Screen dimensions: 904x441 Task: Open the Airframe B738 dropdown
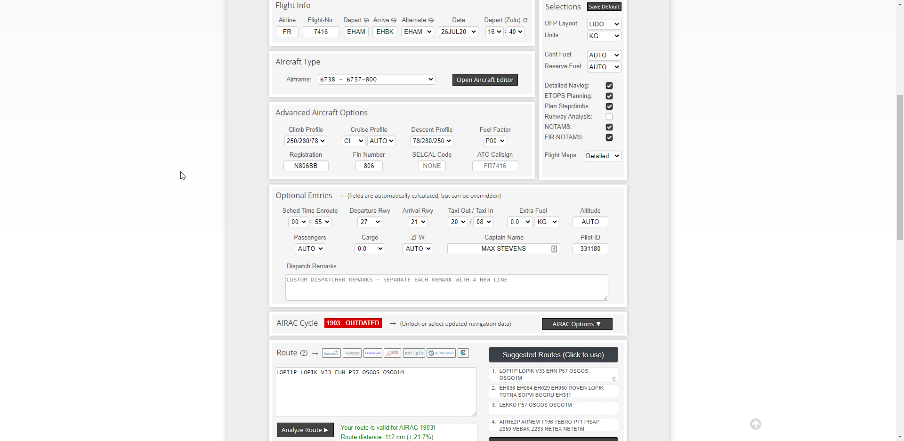click(376, 80)
